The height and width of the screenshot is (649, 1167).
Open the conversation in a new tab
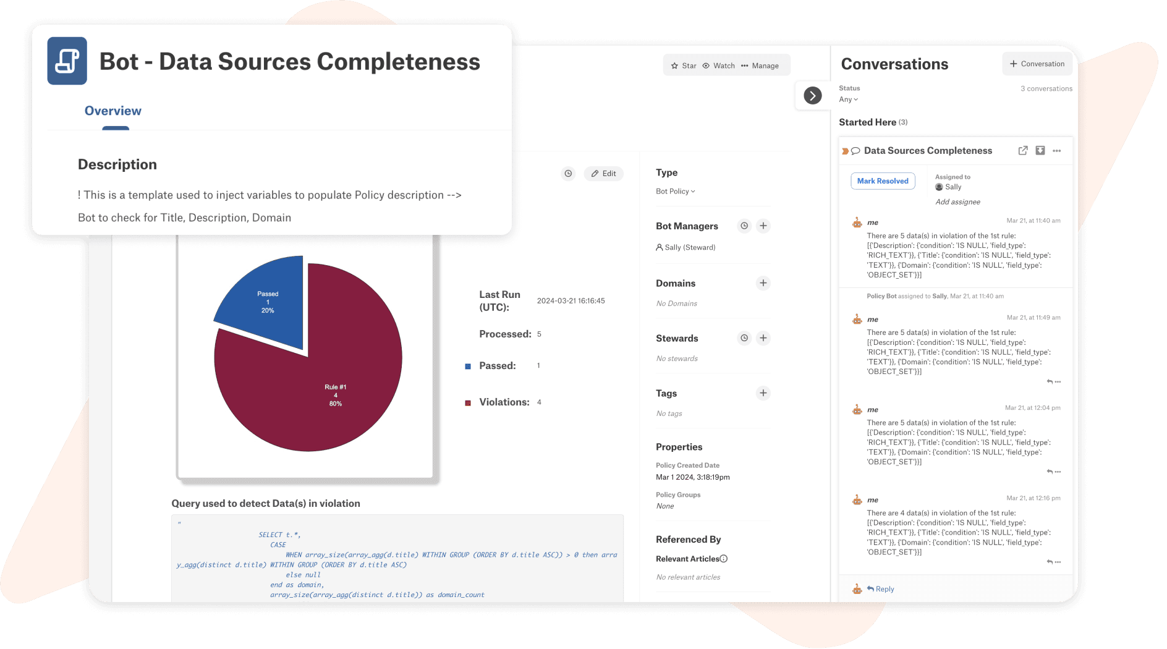(1022, 150)
